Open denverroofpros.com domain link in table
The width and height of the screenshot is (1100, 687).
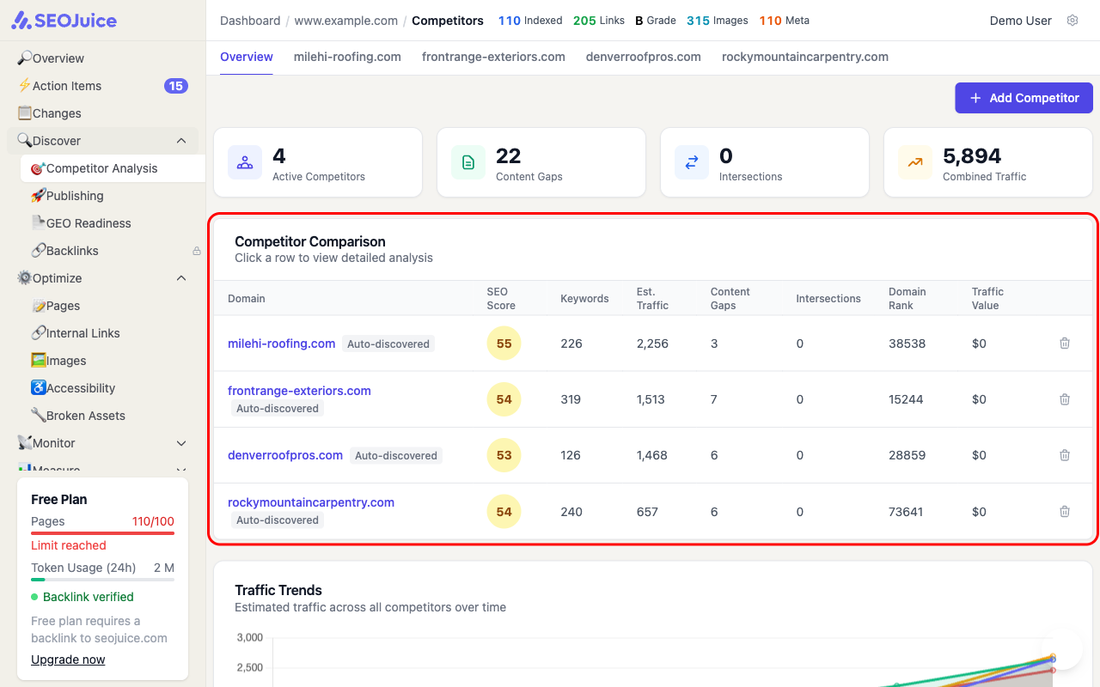click(285, 455)
